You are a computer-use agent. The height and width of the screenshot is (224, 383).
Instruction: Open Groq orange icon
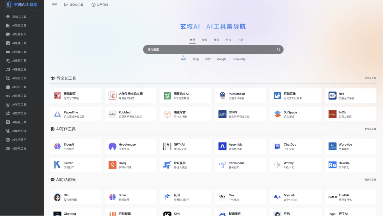[112, 165]
